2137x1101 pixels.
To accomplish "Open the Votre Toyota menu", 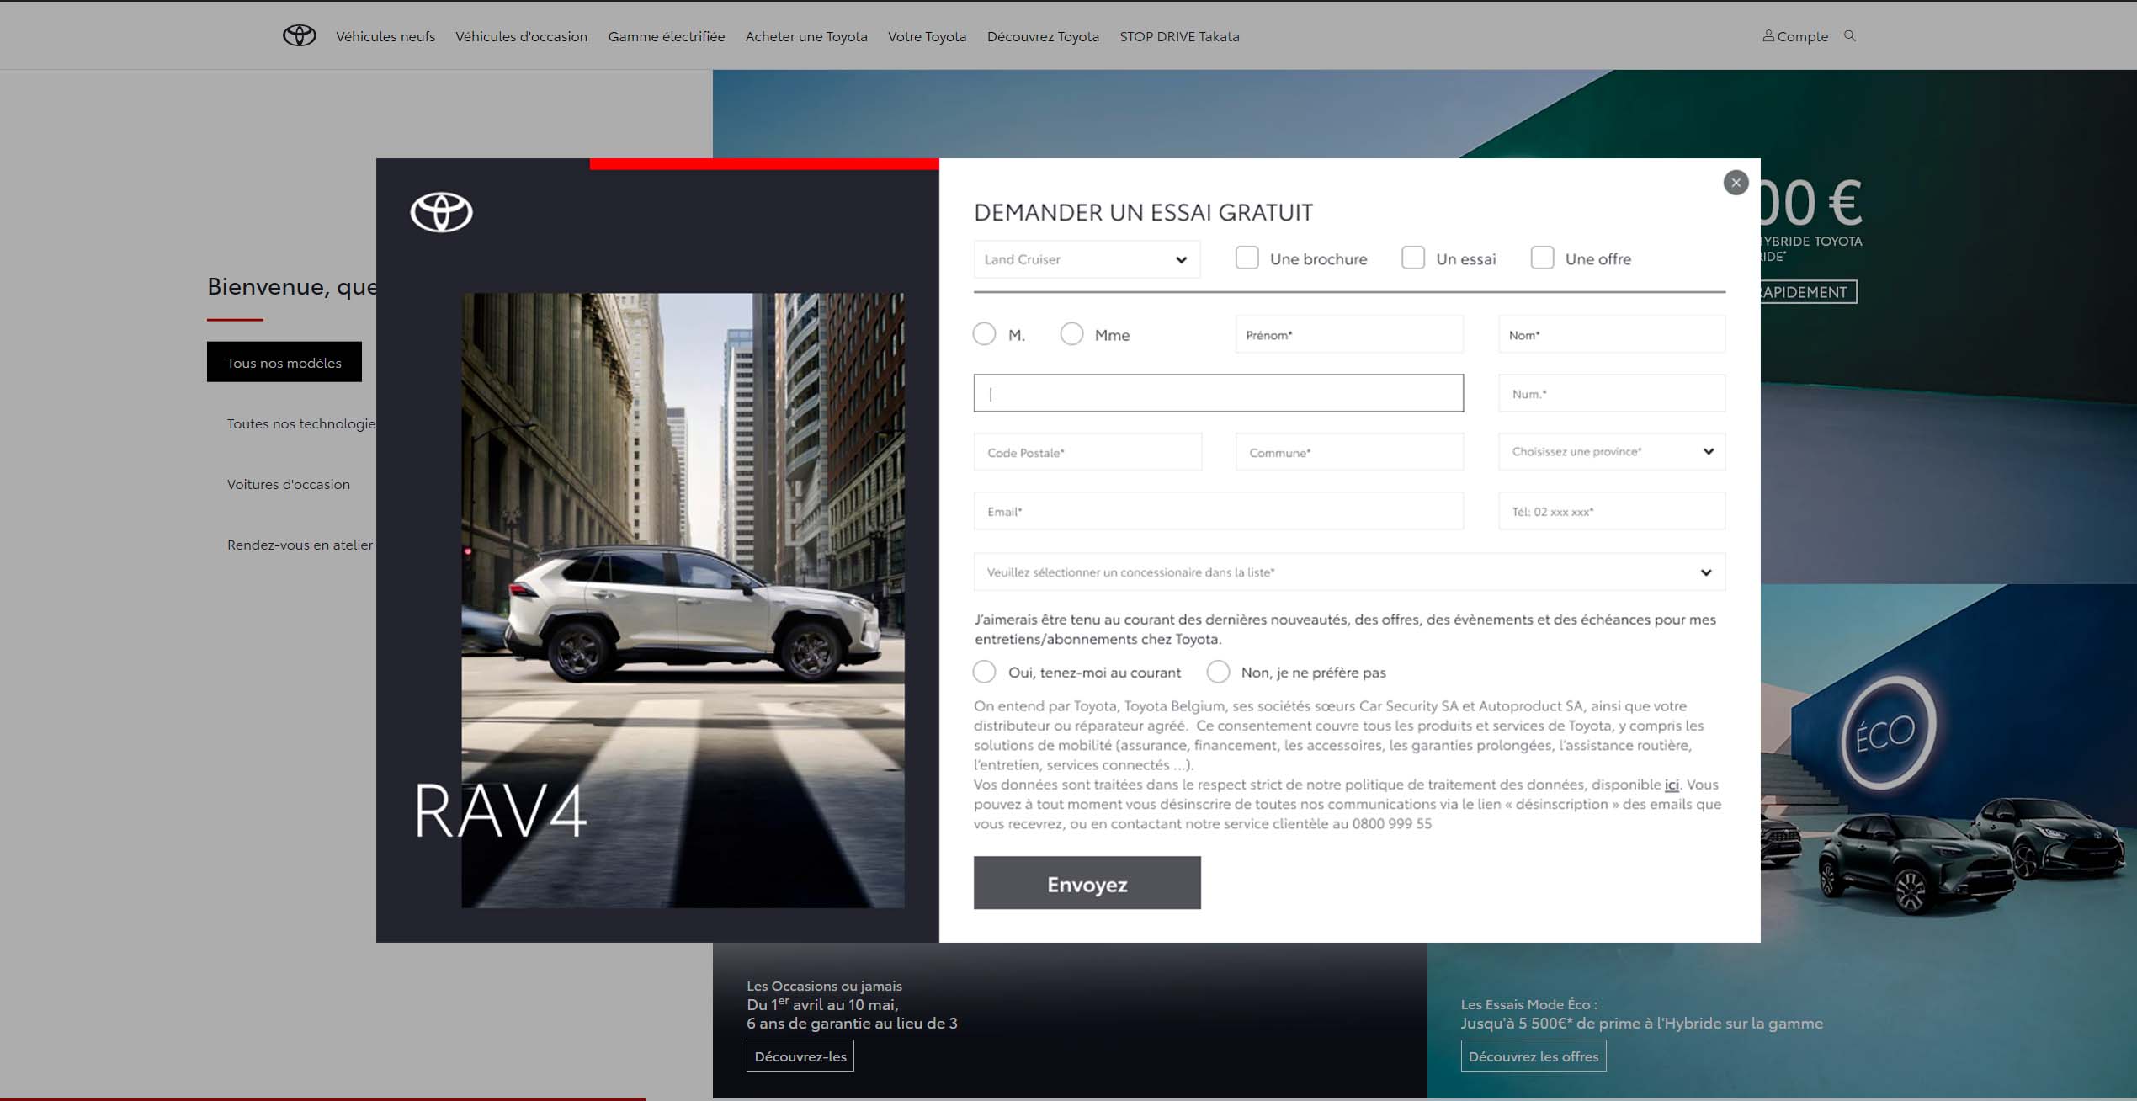I will 927,36.
